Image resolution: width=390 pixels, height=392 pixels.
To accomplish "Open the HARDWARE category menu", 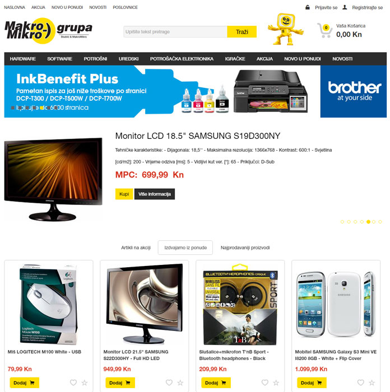I will coord(23,59).
